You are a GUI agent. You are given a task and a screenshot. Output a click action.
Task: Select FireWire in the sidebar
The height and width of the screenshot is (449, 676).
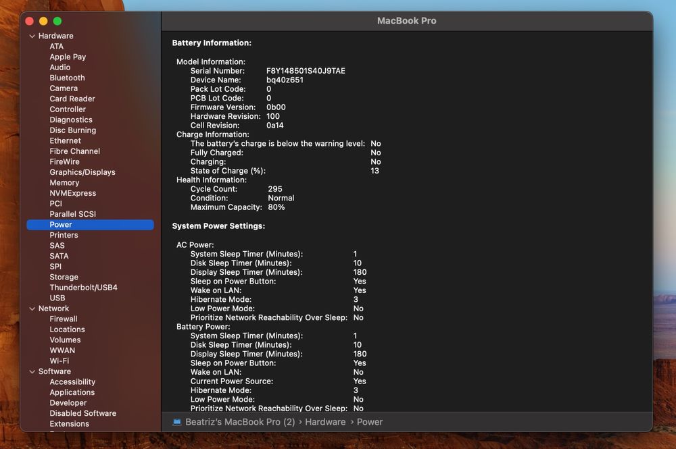point(65,162)
